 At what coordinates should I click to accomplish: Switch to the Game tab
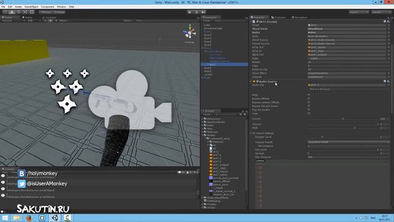28,17
